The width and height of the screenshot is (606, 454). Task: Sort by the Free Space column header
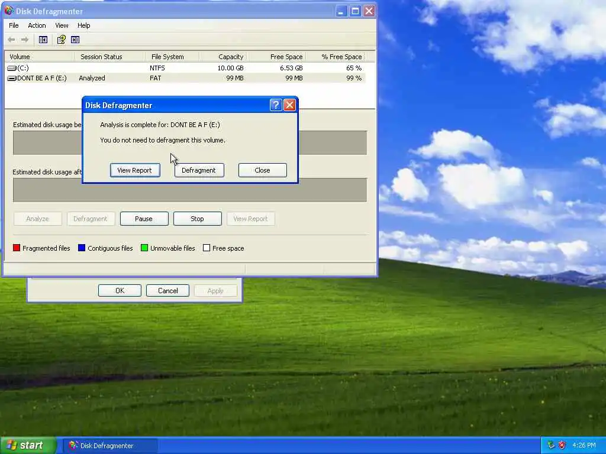click(277, 57)
